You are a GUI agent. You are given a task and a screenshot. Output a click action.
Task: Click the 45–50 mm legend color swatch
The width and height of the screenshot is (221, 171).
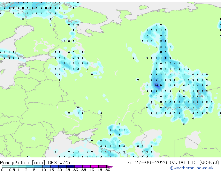(102, 166)
